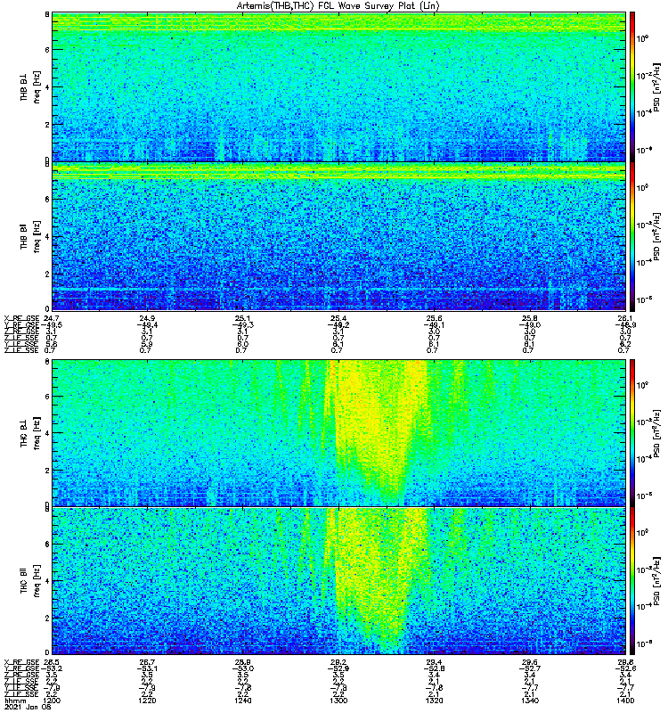Viewport: 668px width, 713px height.
Task: Click the Y_RE_GSE value '-49.5'
Action: [52, 324]
